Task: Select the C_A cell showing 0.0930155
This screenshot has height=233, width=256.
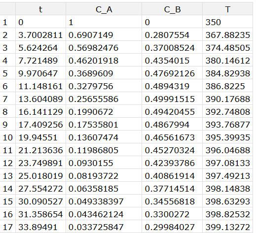Action: pos(104,163)
